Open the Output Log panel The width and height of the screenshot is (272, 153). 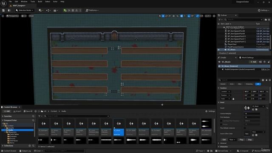25,151
